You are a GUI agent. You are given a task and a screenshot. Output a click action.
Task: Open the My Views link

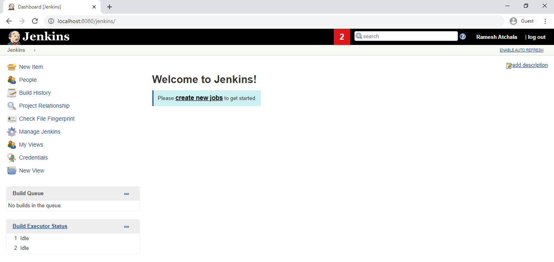[x=31, y=145]
